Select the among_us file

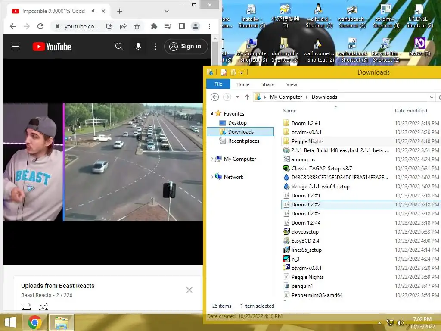tap(303, 159)
